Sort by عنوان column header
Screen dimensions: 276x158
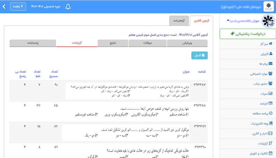(x=186, y=72)
